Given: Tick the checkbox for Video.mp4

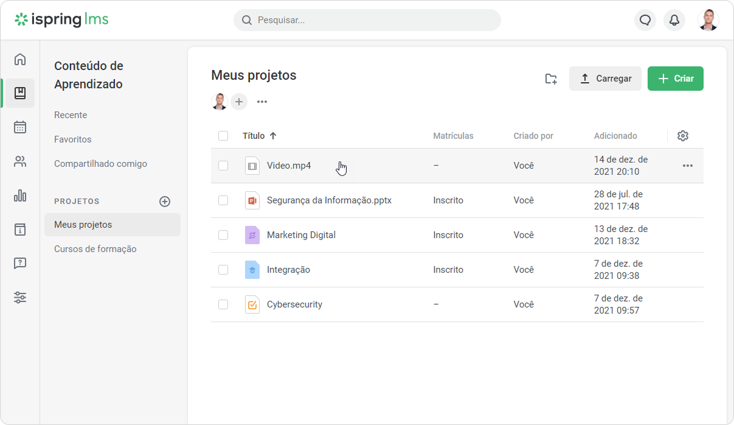Looking at the screenshot, I should click(x=223, y=166).
